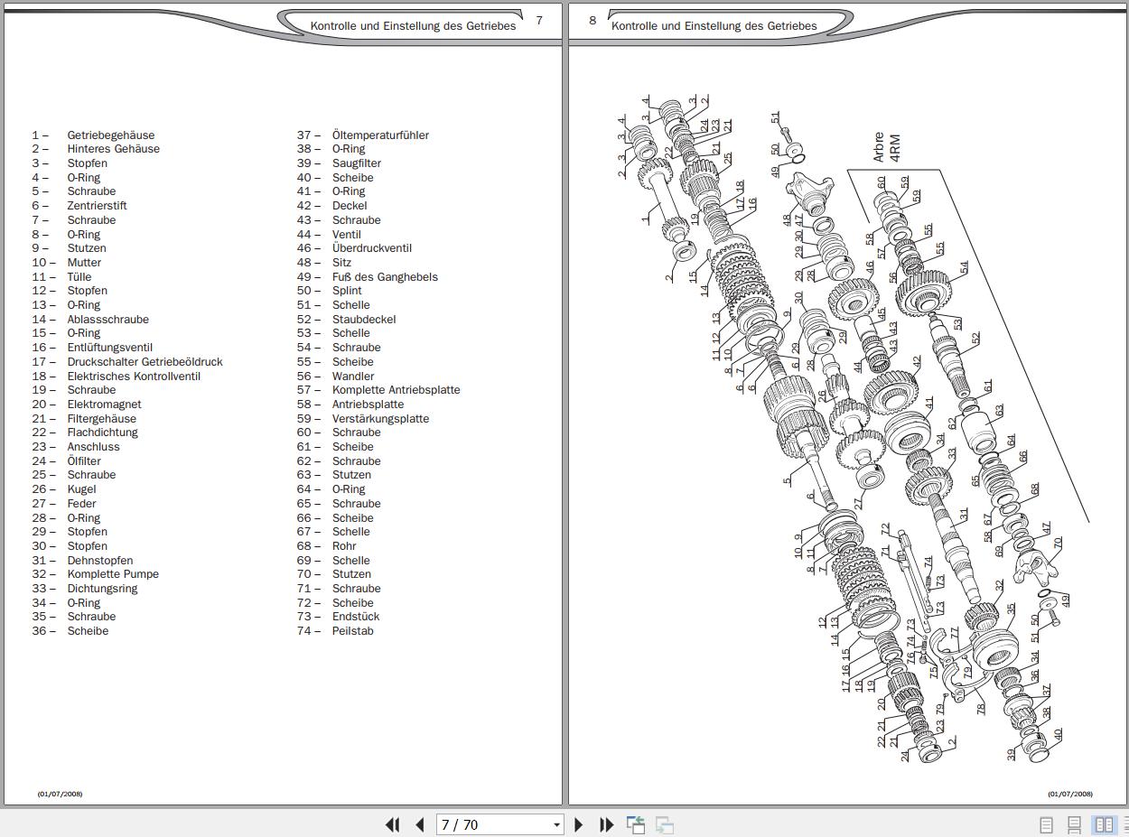Click the legend entry 'Kugel'
1129x837 pixels.
pyautogui.click(x=81, y=489)
